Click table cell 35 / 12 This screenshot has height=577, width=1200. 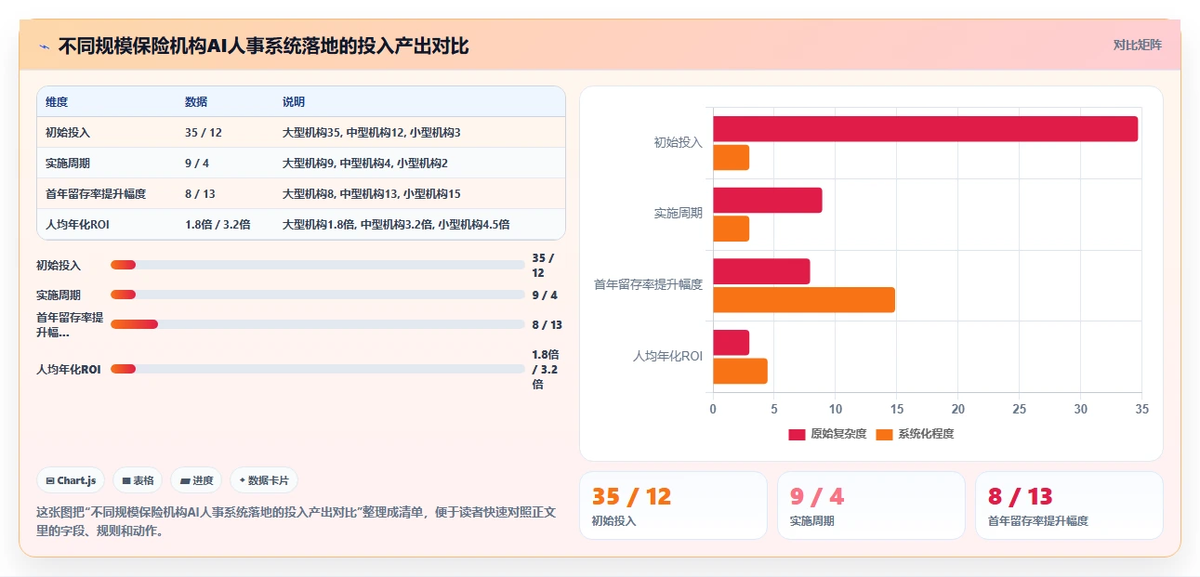coord(204,133)
